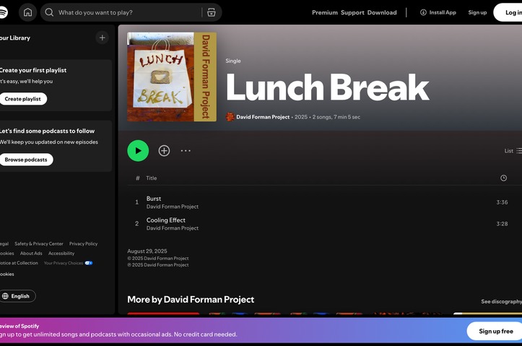The width and height of the screenshot is (522, 346).
Task: Click the 3:28 duration of Cooling Effect
Action: click(502, 224)
